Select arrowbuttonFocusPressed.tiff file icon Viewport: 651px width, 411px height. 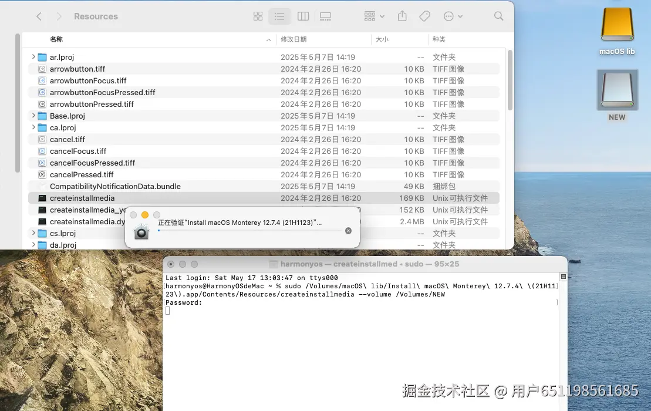pos(42,92)
